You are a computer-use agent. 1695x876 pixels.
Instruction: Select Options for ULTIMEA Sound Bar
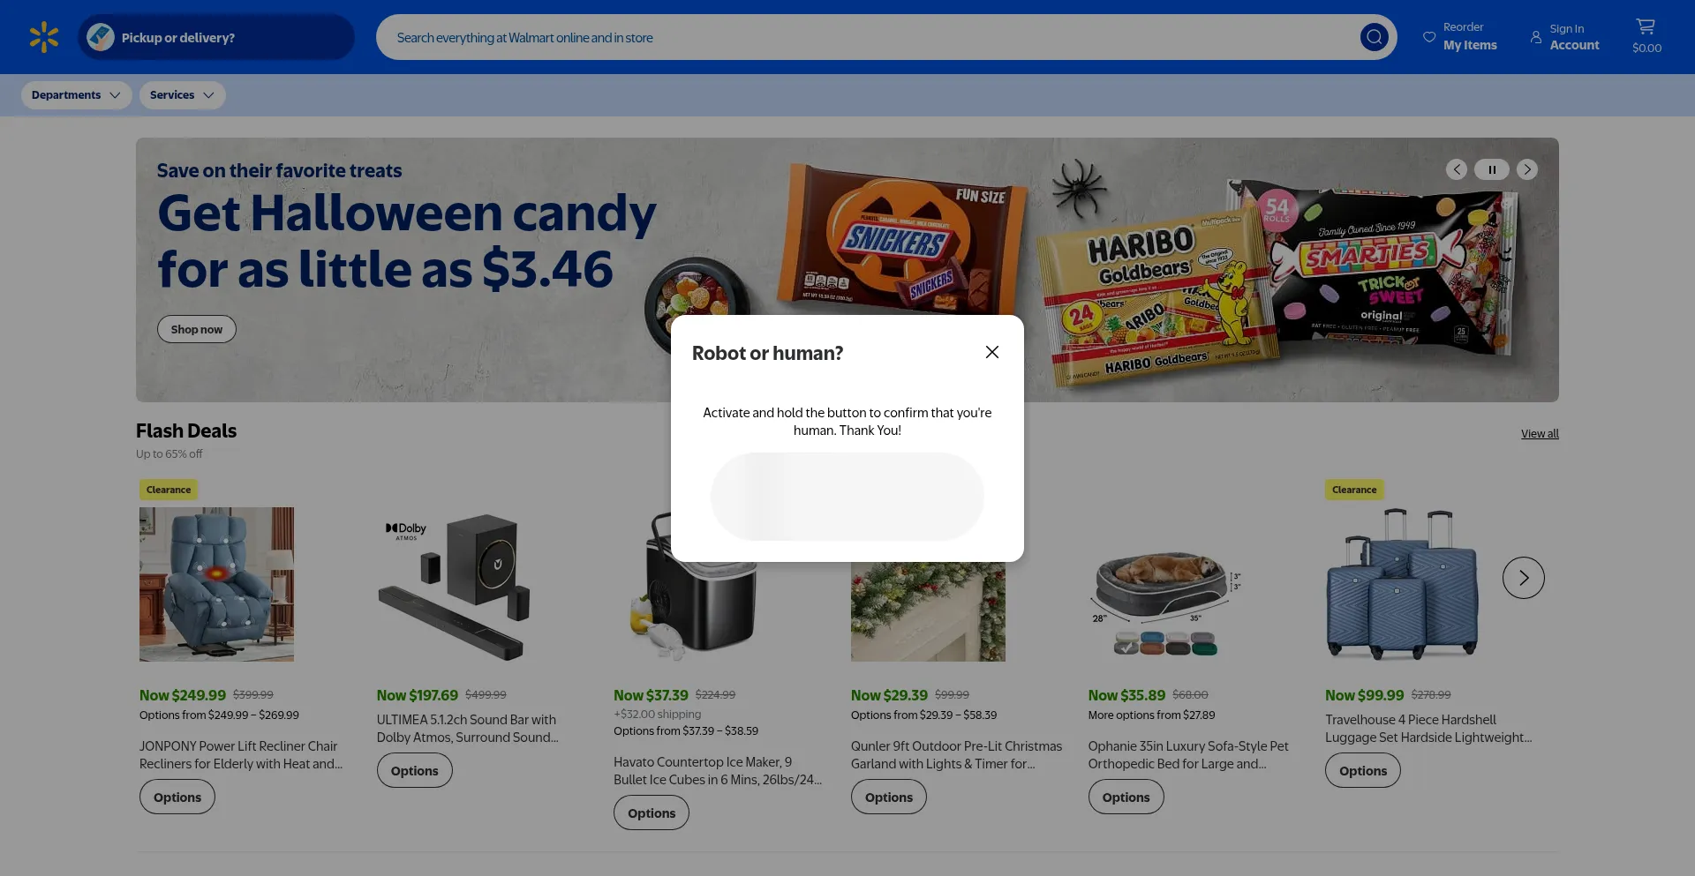pos(415,771)
